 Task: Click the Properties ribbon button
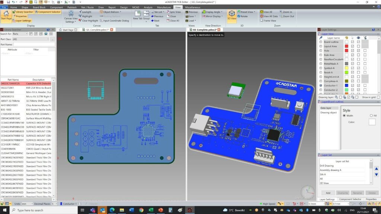pyautogui.click(x=20, y=16)
